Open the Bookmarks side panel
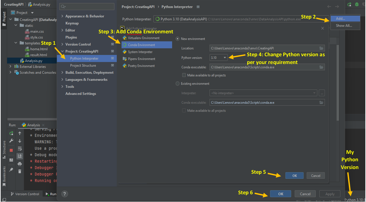 click(x=4, y=176)
